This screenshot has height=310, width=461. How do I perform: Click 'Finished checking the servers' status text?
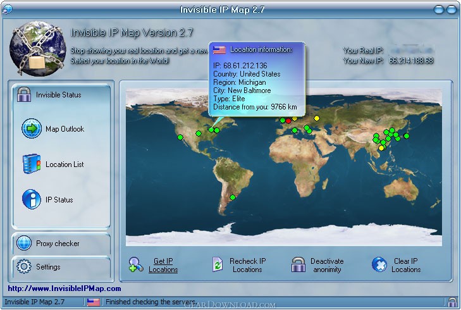pyautogui.click(x=151, y=302)
